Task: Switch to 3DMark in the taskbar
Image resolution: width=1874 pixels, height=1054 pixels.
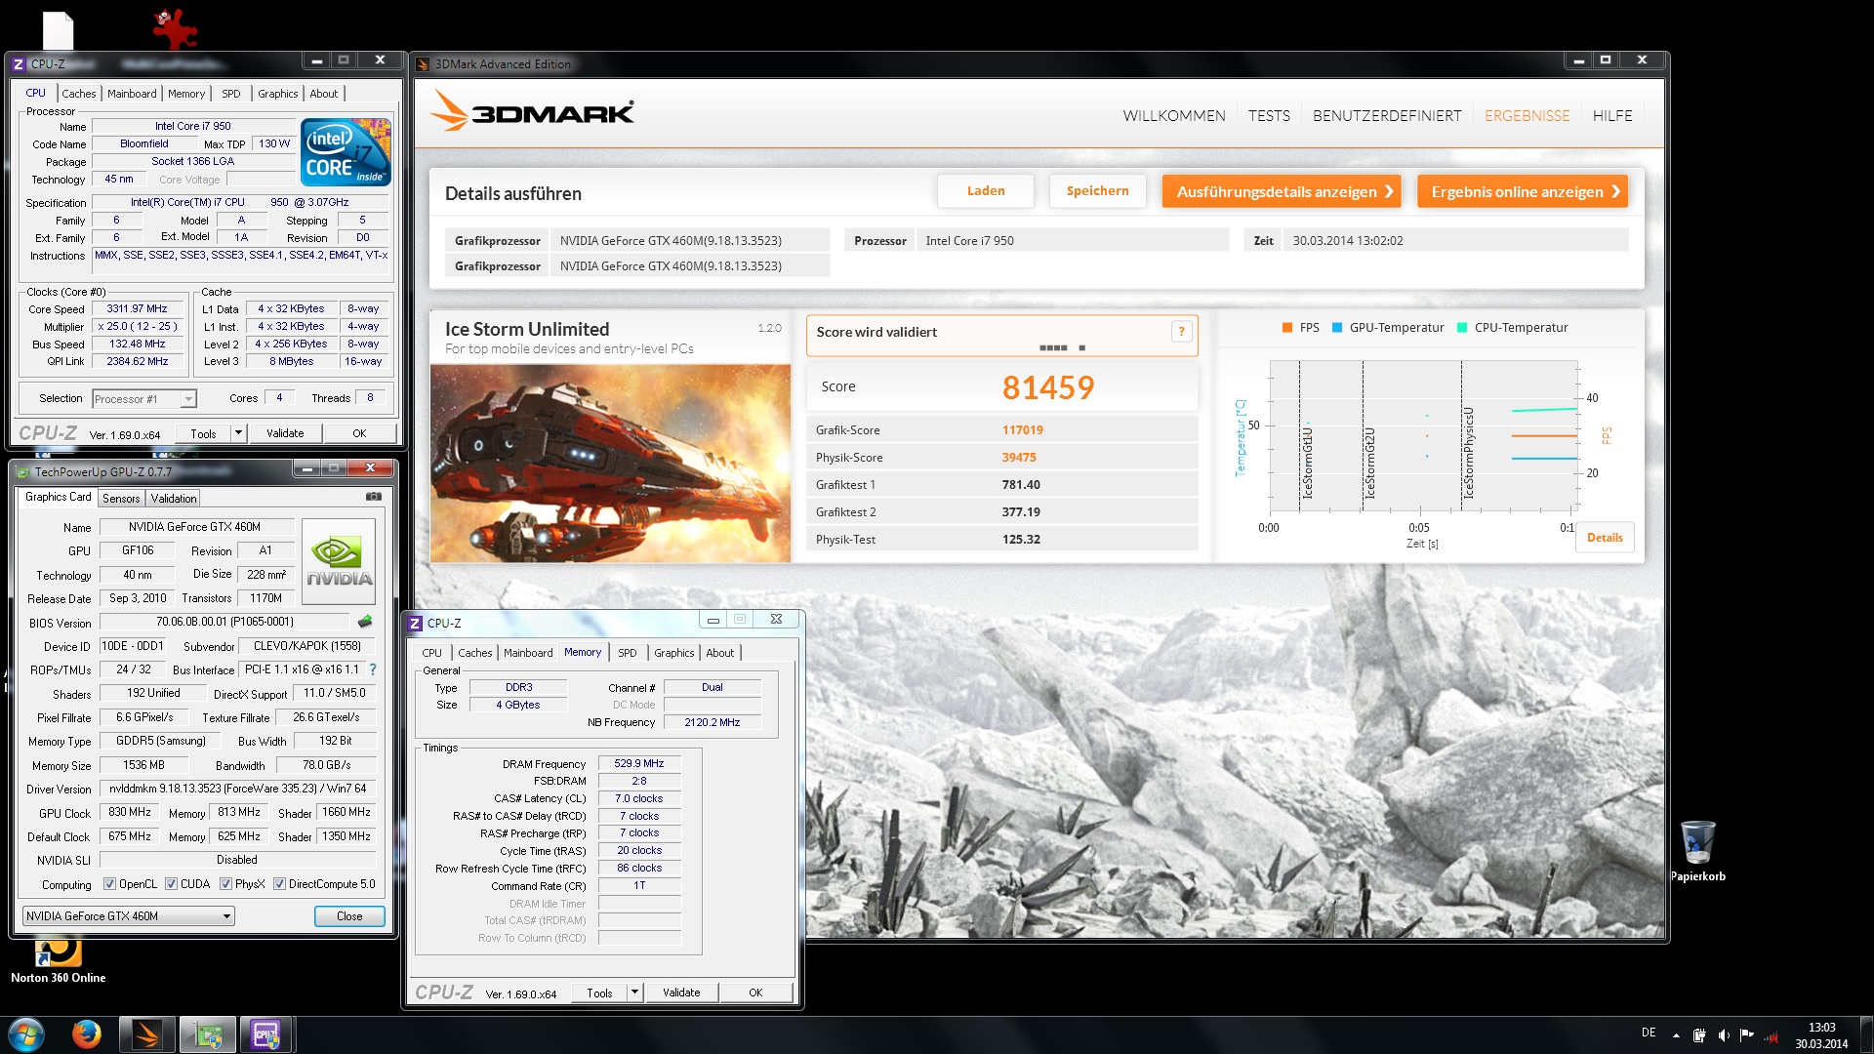Action: pyautogui.click(x=147, y=1034)
